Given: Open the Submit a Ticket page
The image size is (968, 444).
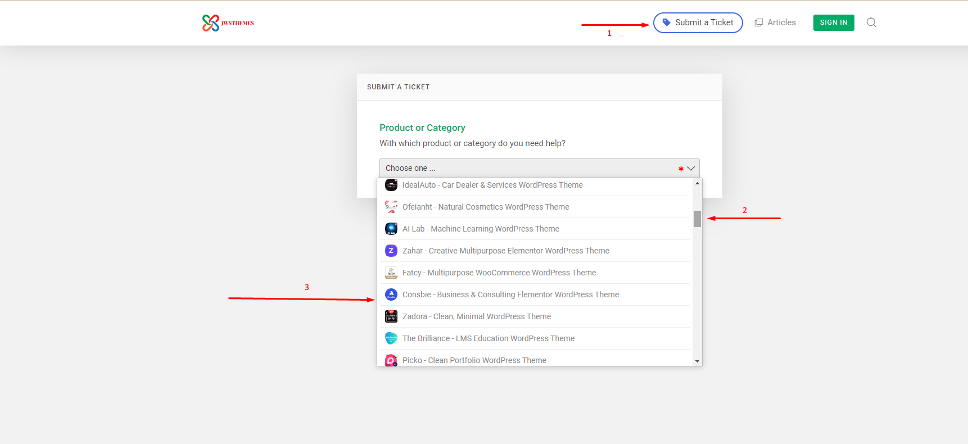Looking at the screenshot, I should 698,22.
